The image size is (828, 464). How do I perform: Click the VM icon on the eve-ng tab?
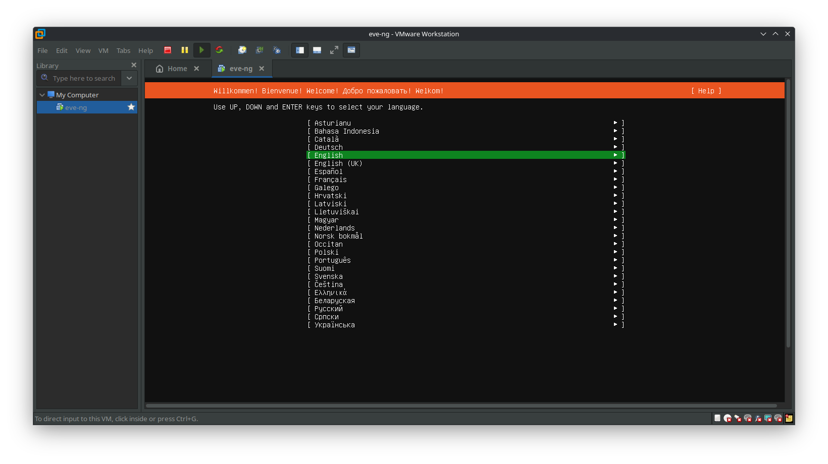tap(221, 69)
